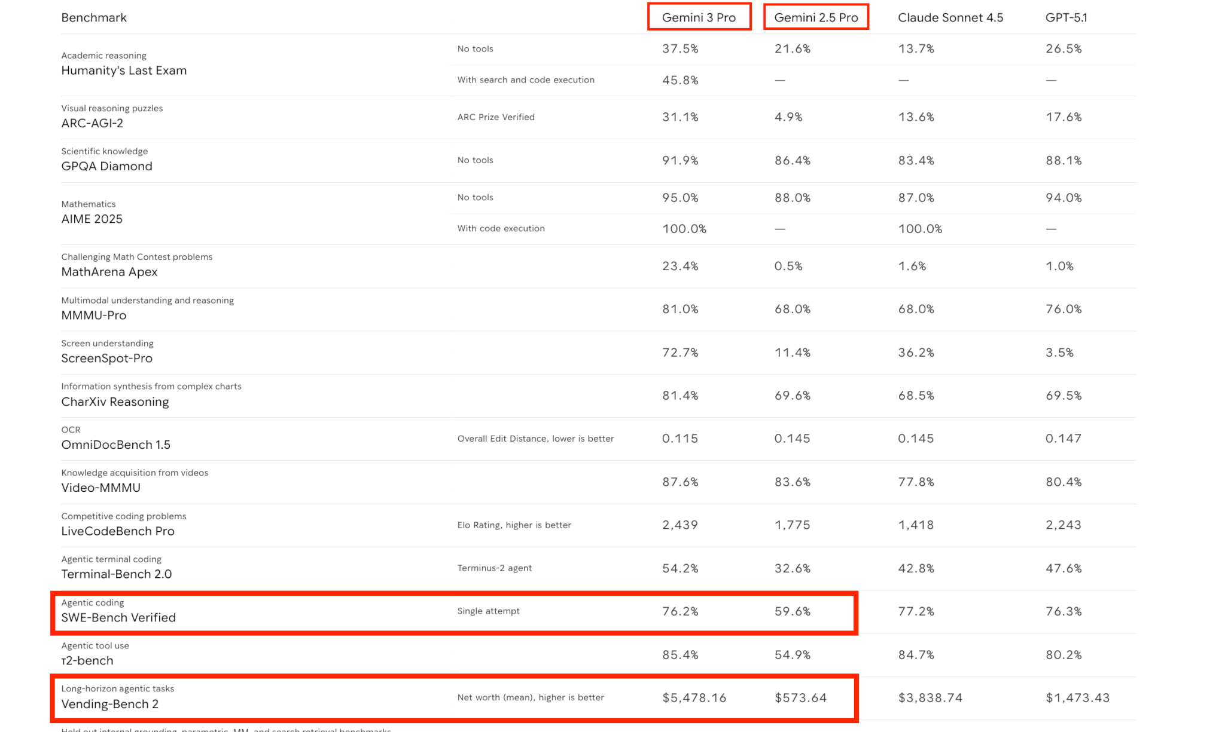Image resolution: width=1225 pixels, height=732 pixels.
Task: Select the GPT-5.1 column header
Action: point(1066,17)
